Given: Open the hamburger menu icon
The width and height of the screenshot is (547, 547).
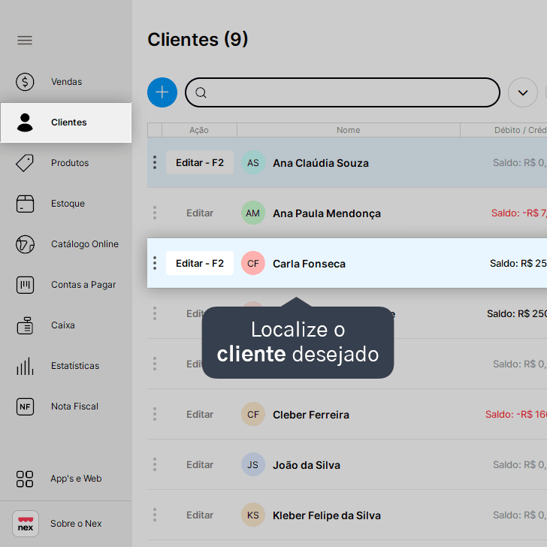Looking at the screenshot, I should pyautogui.click(x=25, y=40).
